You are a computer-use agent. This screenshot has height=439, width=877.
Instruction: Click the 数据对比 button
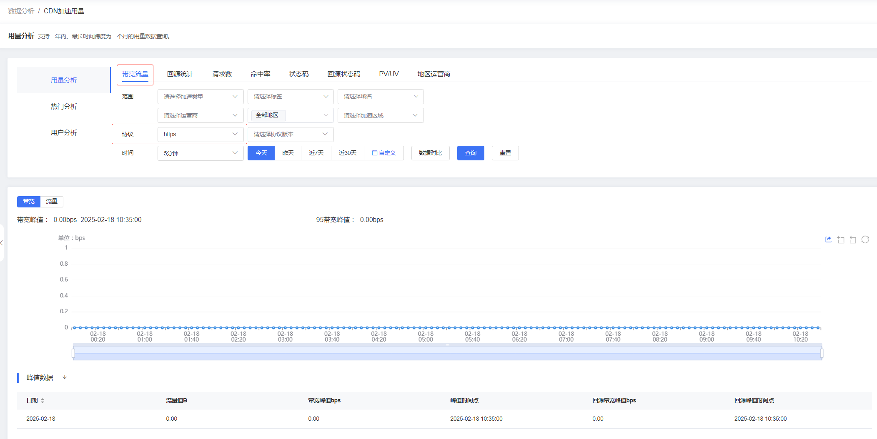point(431,153)
